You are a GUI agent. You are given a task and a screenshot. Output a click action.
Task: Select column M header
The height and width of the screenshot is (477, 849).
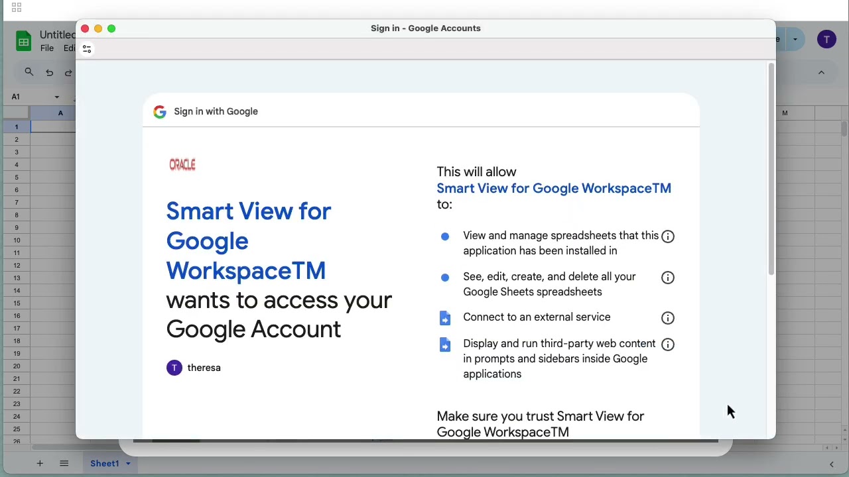tap(785, 113)
